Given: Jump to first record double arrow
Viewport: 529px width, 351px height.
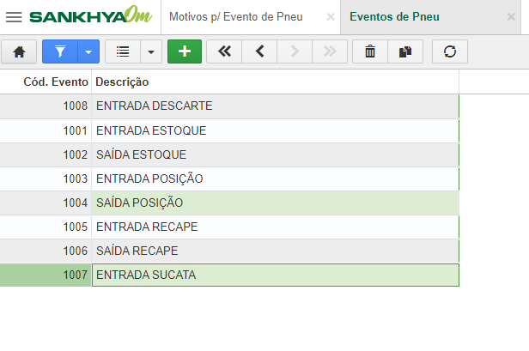Looking at the screenshot, I should pos(224,51).
